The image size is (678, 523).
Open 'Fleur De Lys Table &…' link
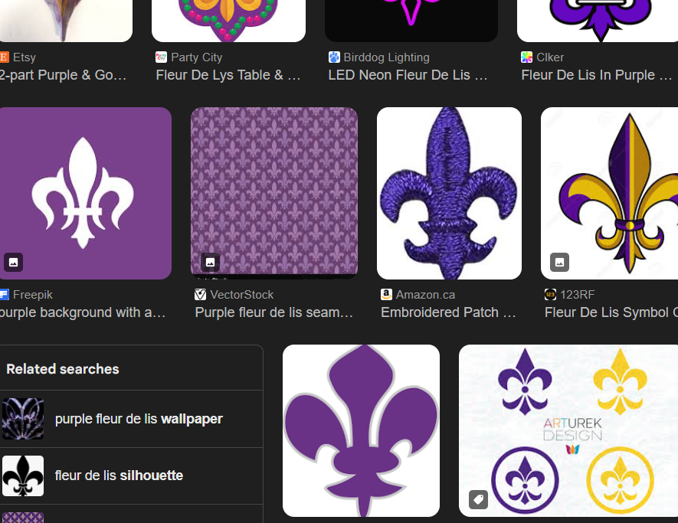pos(228,75)
